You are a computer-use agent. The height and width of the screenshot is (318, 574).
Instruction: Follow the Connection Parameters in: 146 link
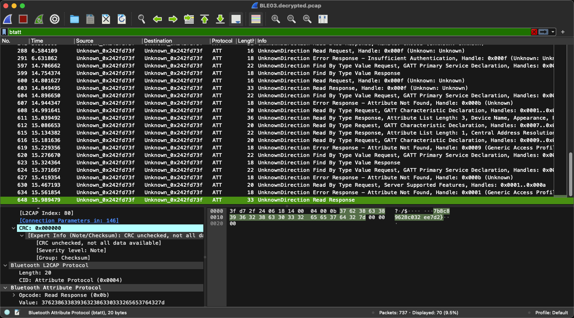[x=69, y=221]
